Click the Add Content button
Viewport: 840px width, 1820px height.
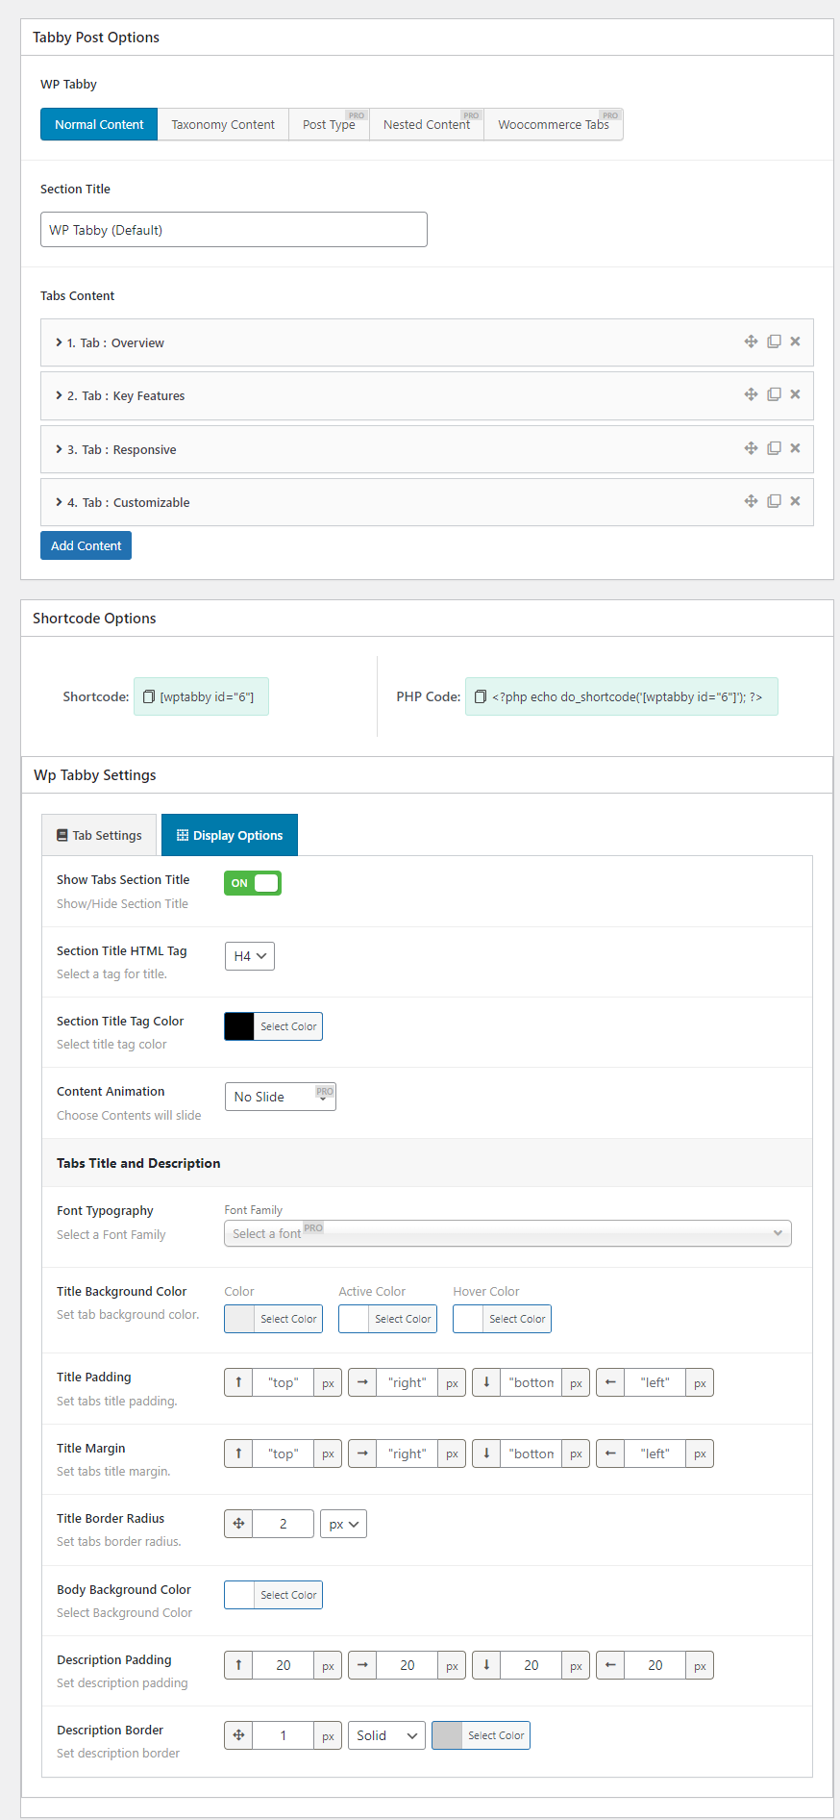point(86,545)
